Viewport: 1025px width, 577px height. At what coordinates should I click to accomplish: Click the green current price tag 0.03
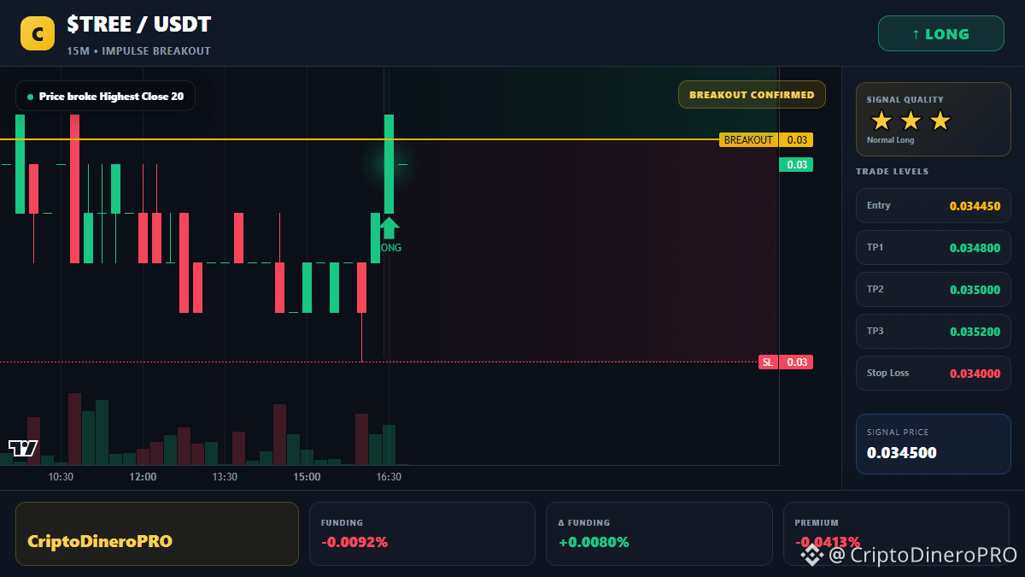[x=796, y=165]
